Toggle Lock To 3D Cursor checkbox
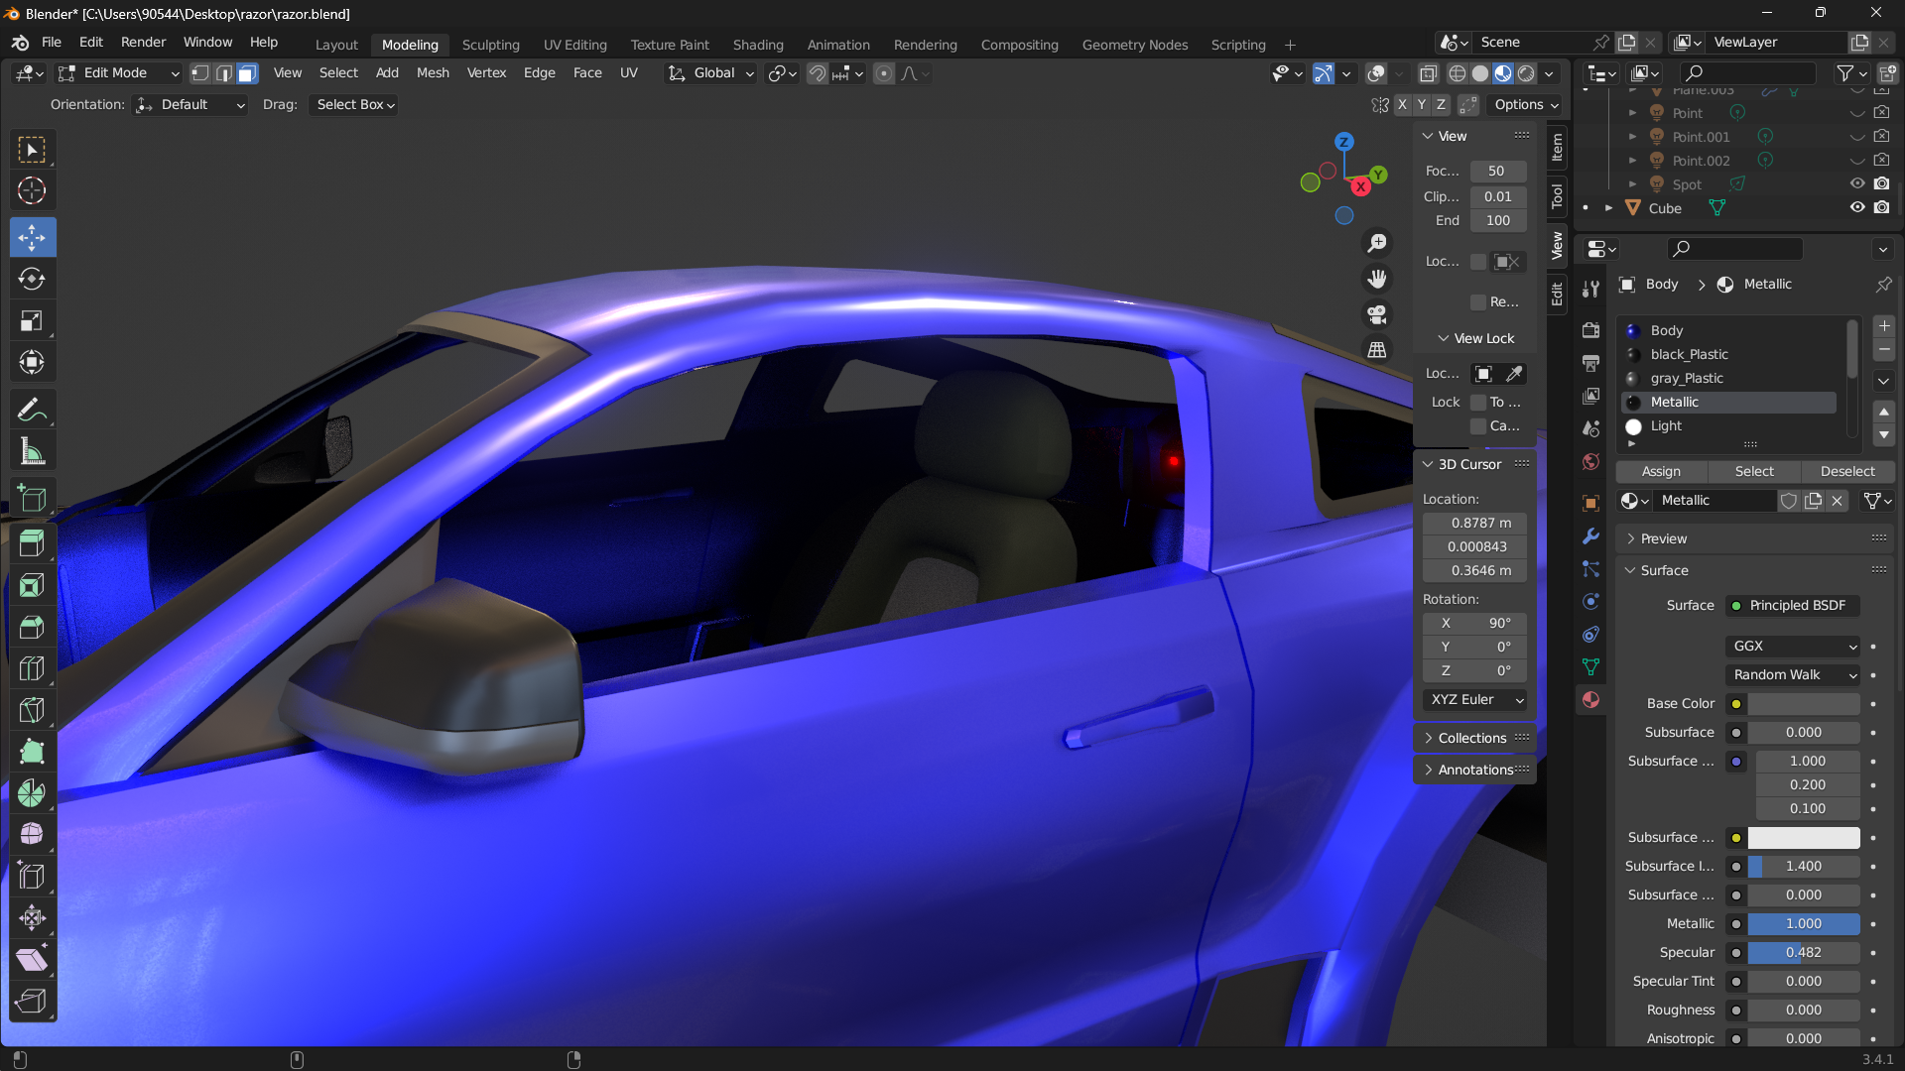The image size is (1905, 1071). [x=1478, y=402]
